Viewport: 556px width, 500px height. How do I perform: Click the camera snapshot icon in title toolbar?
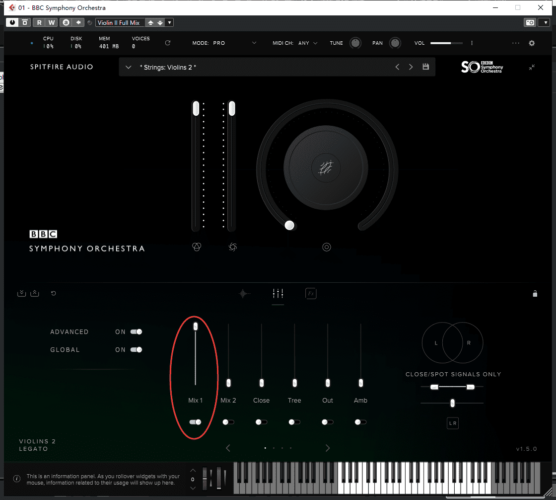tap(530, 23)
